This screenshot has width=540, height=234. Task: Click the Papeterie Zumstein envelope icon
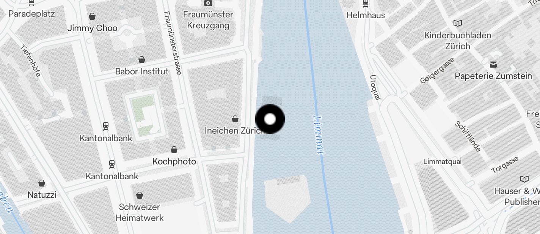[493, 64]
